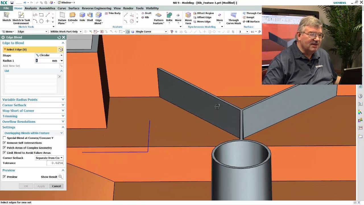The image size is (364, 205).
Task: Close the Edge Blend dialog
Action: click(x=64, y=37)
